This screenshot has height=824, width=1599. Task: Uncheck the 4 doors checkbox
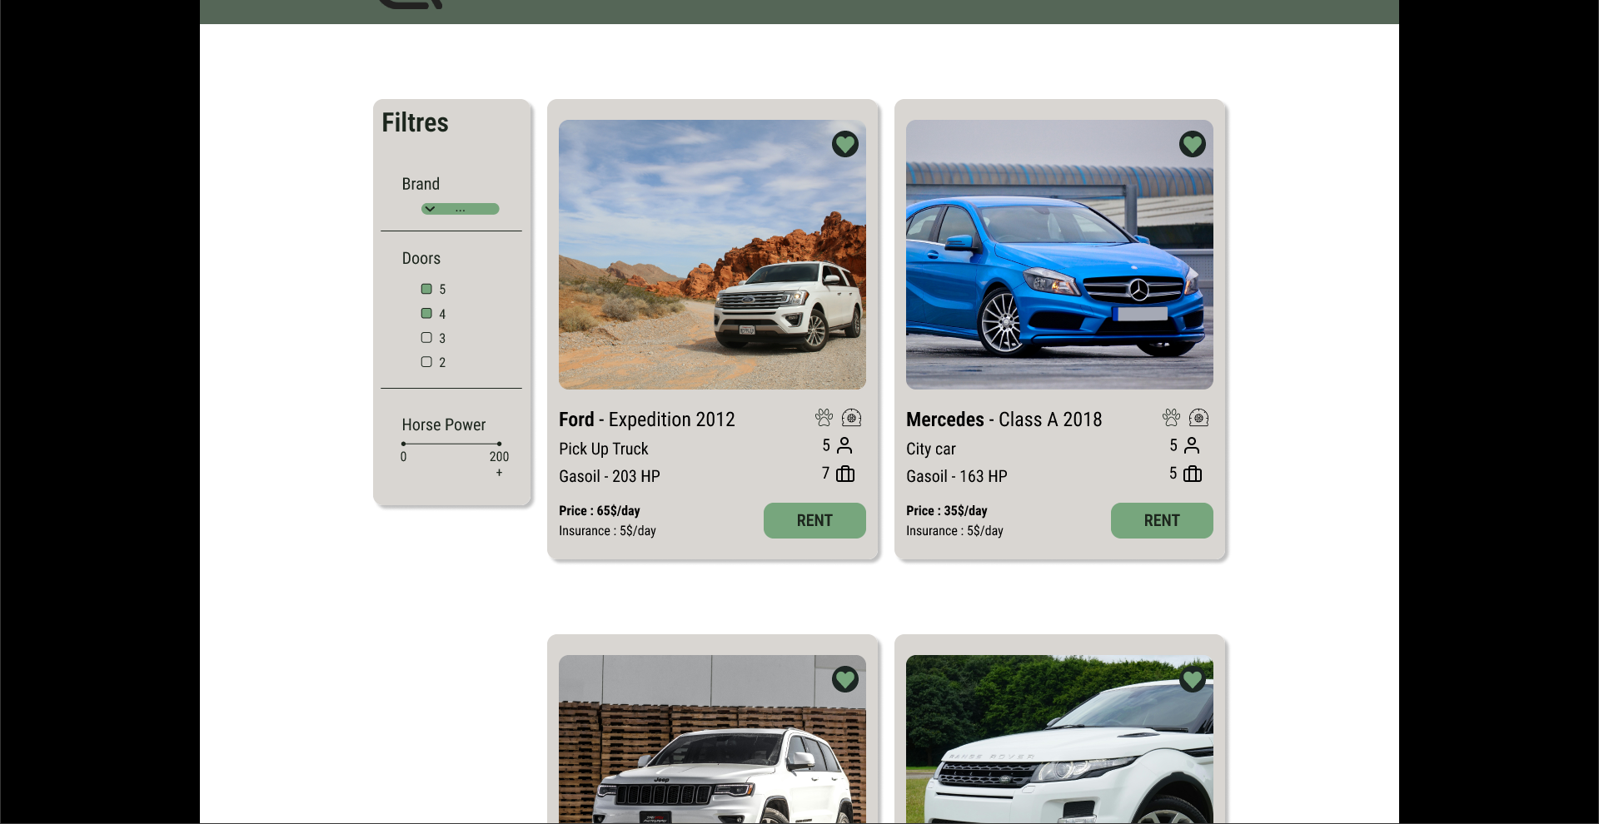426,314
